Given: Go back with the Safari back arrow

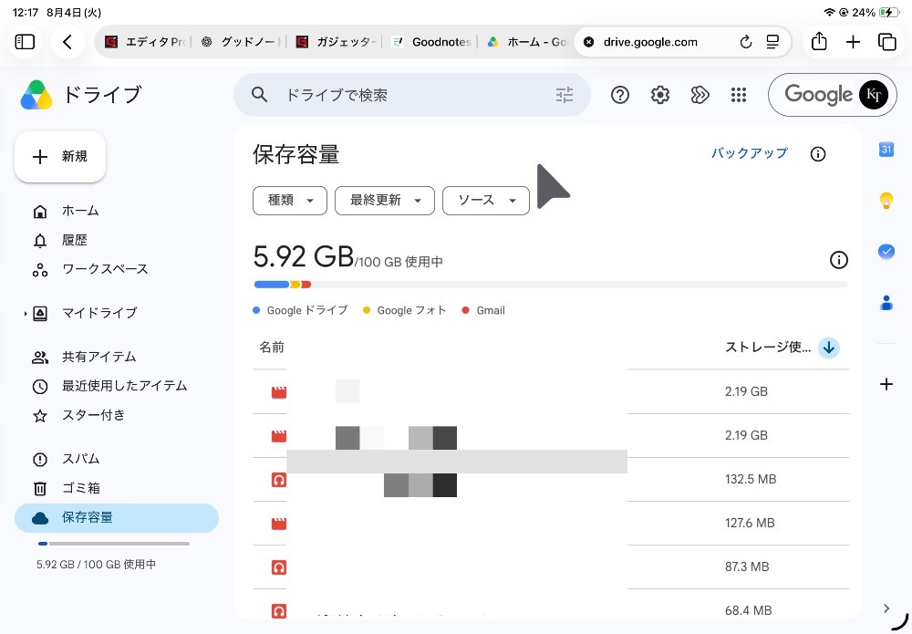Looking at the screenshot, I should tap(67, 42).
